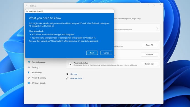This screenshot has height=107, width=190.
Task: Click the back arrow in Settings title bar
Action: click(27, 6)
